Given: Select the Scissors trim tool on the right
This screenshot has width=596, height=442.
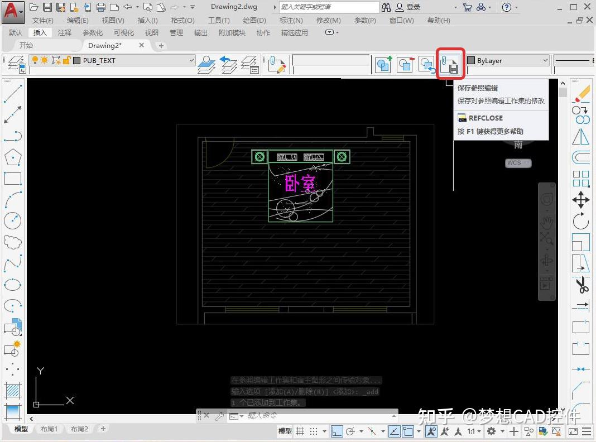Looking at the screenshot, I should [x=583, y=285].
